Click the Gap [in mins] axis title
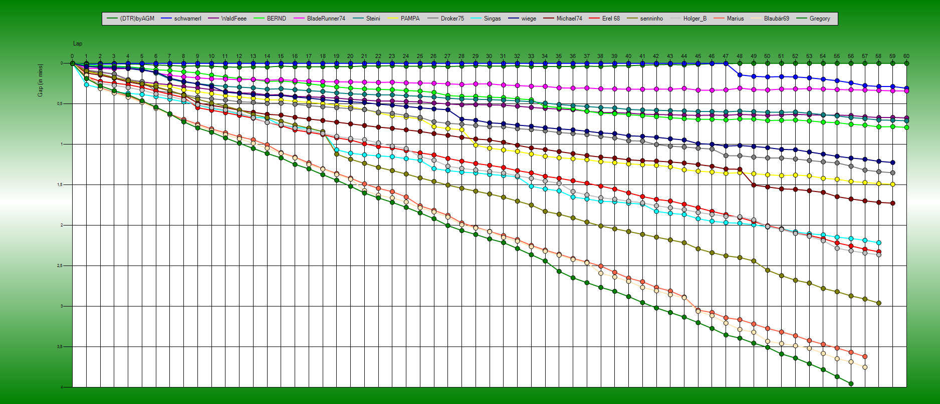Image resolution: width=940 pixels, height=404 pixels. [x=41, y=80]
